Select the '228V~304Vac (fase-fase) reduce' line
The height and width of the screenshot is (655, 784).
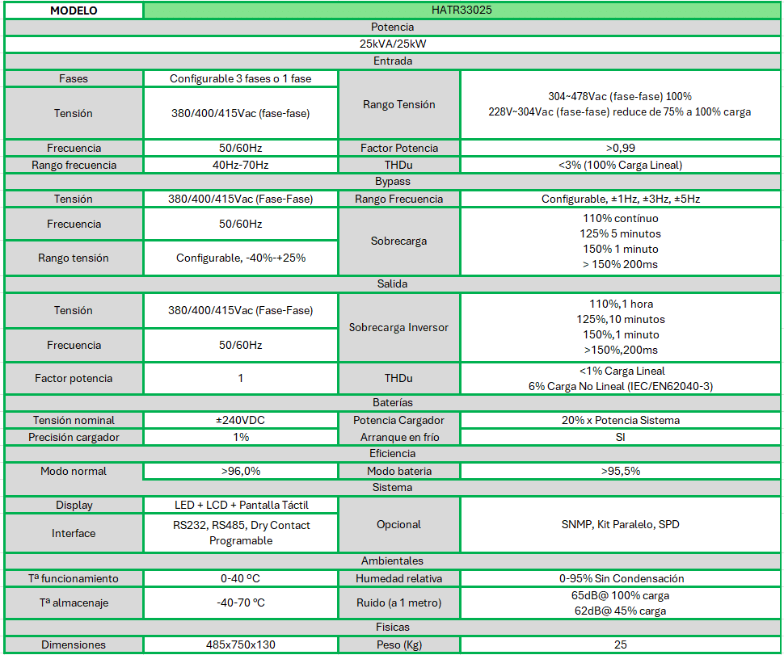tap(620, 112)
